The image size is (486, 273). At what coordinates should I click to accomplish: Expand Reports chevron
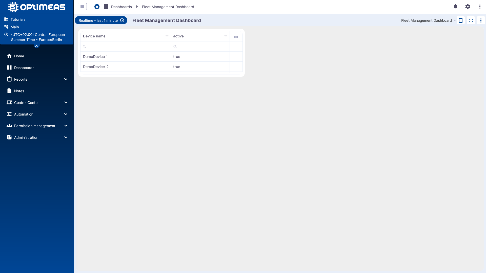pos(66,79)
